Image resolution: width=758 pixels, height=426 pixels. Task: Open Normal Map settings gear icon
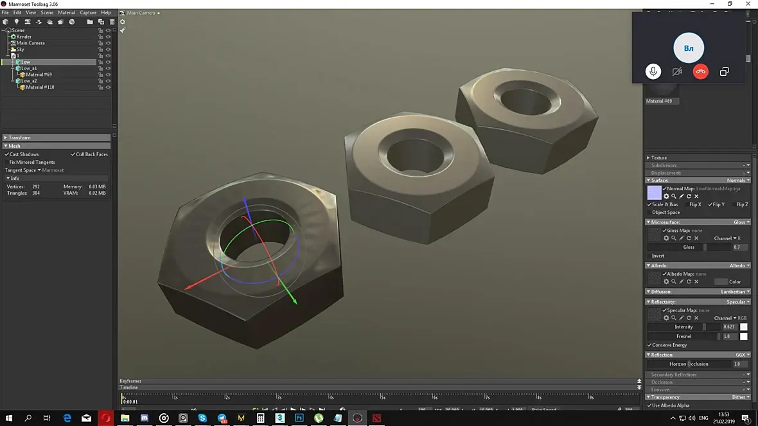[666, 197]
